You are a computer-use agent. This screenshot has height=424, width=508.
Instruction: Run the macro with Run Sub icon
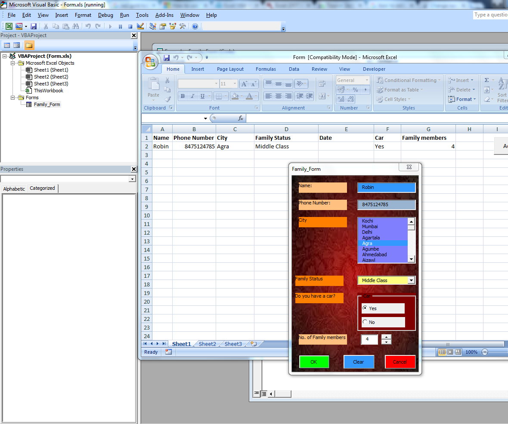(x=109, y=26)
